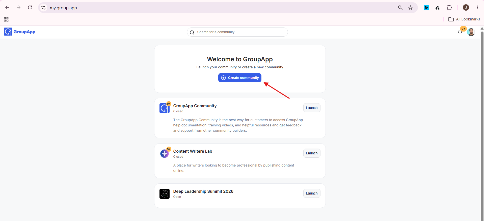Click the Closed status under GroupApp Community
The image size is (484, 221).
coord(178,111)
